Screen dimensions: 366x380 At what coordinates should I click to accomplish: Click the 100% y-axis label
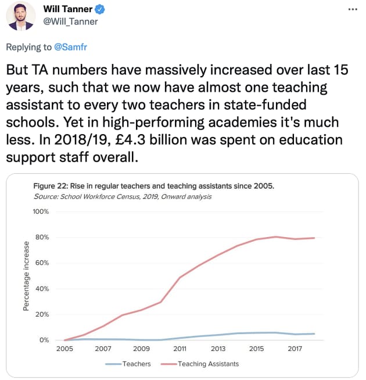pos(40,211)
